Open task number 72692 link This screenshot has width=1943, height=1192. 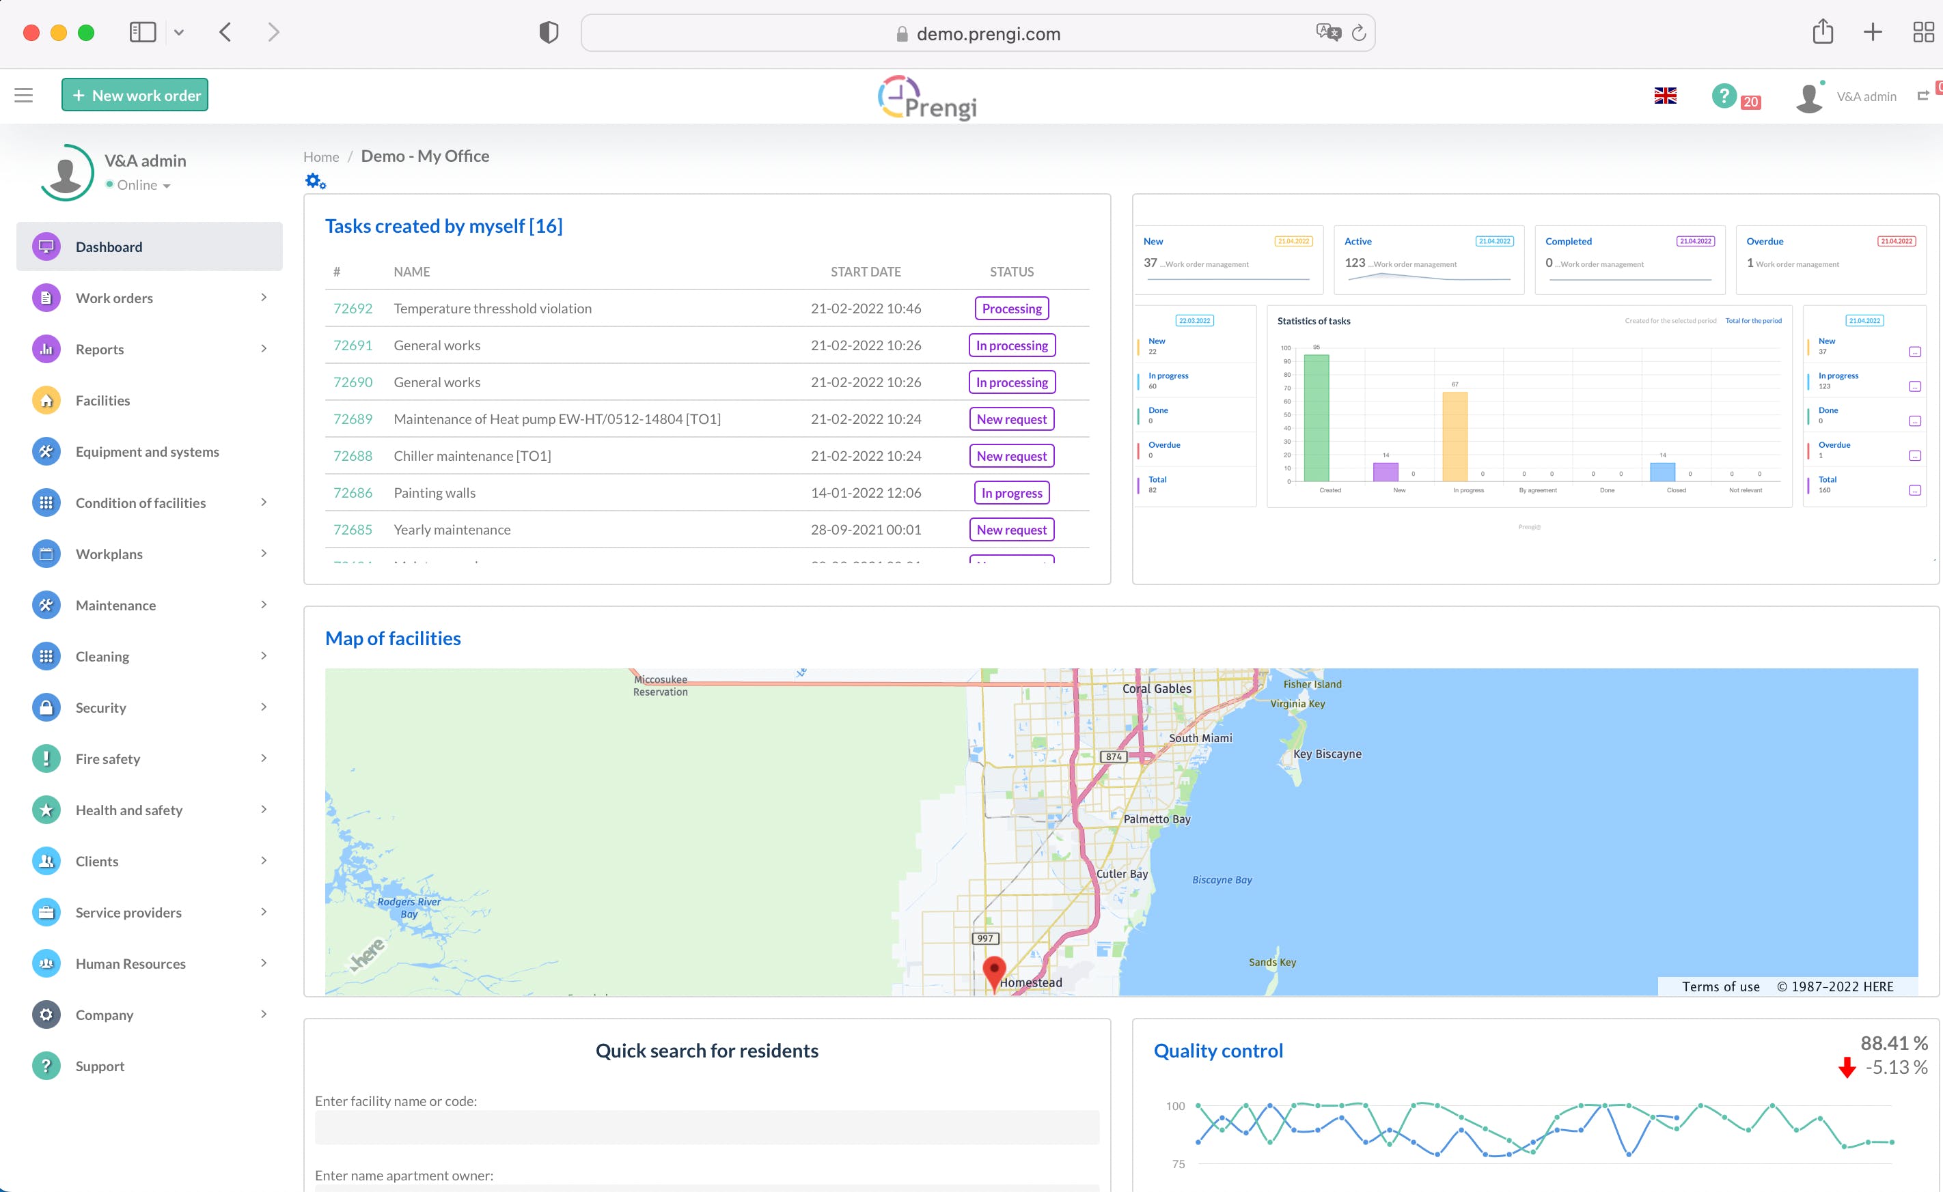[x=353, y=309]
